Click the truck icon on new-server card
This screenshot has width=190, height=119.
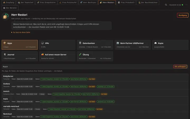point(42,54)
